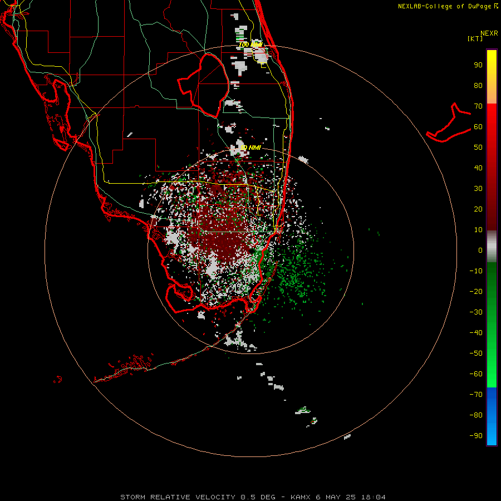Click the -70 value on velocity scale

476,395
